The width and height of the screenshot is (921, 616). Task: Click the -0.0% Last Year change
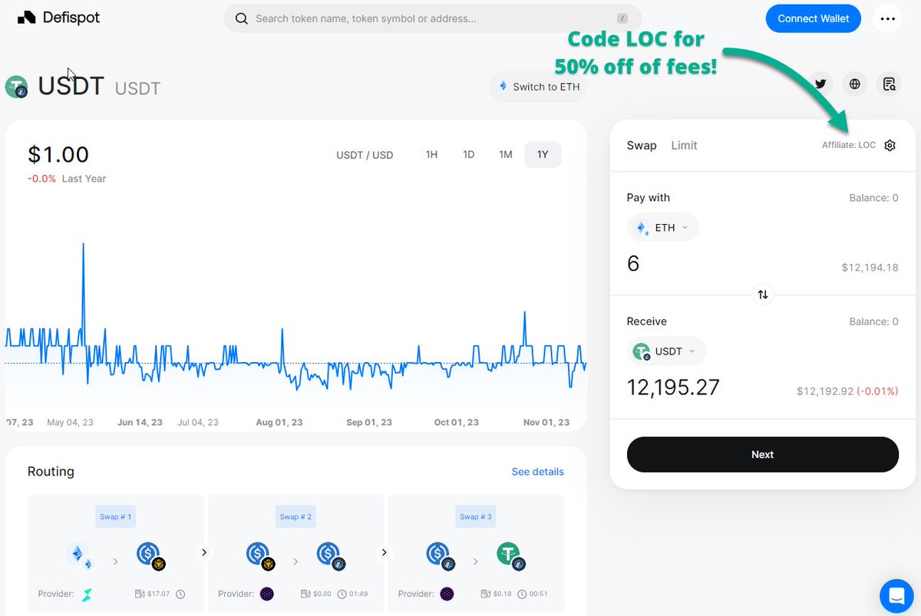(67, 179)
